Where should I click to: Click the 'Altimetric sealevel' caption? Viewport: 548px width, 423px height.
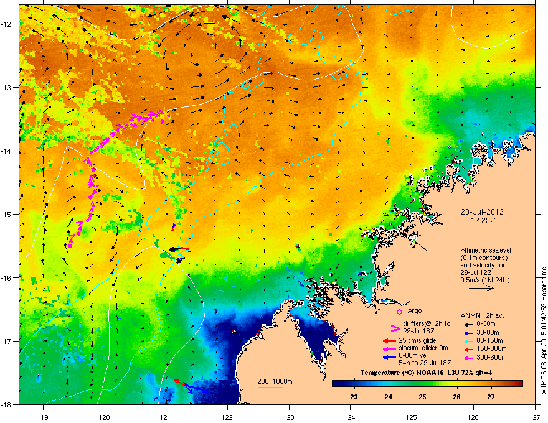486,250
